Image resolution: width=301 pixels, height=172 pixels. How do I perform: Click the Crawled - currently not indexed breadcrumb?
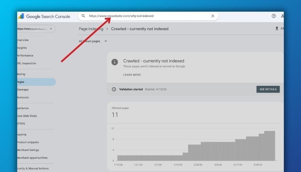140,29
